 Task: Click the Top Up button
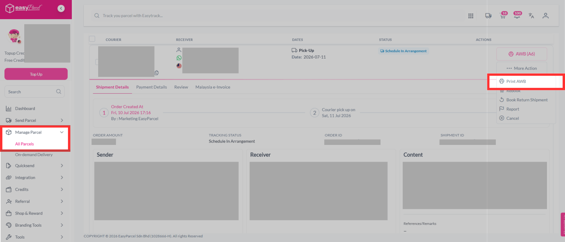coord(36,74)
